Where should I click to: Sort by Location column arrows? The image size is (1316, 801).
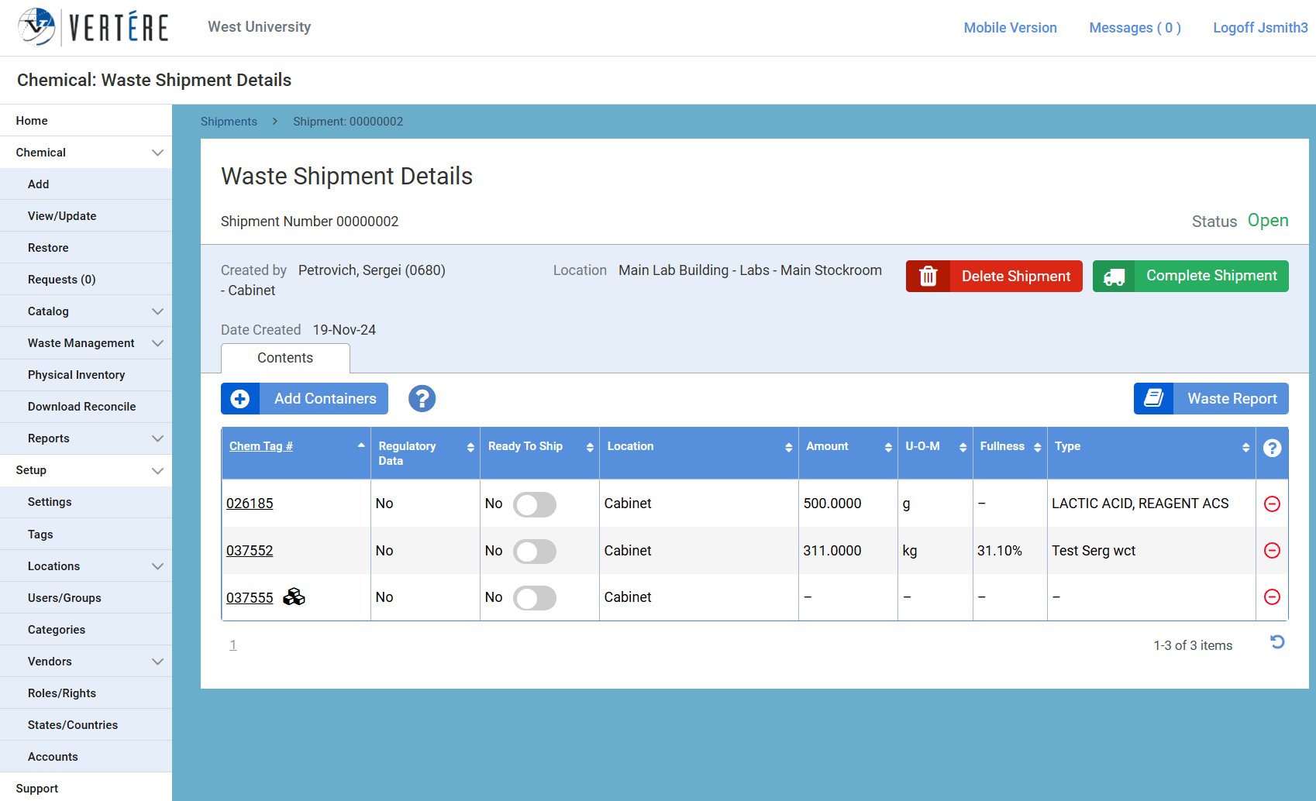click(x=788, y=448)
